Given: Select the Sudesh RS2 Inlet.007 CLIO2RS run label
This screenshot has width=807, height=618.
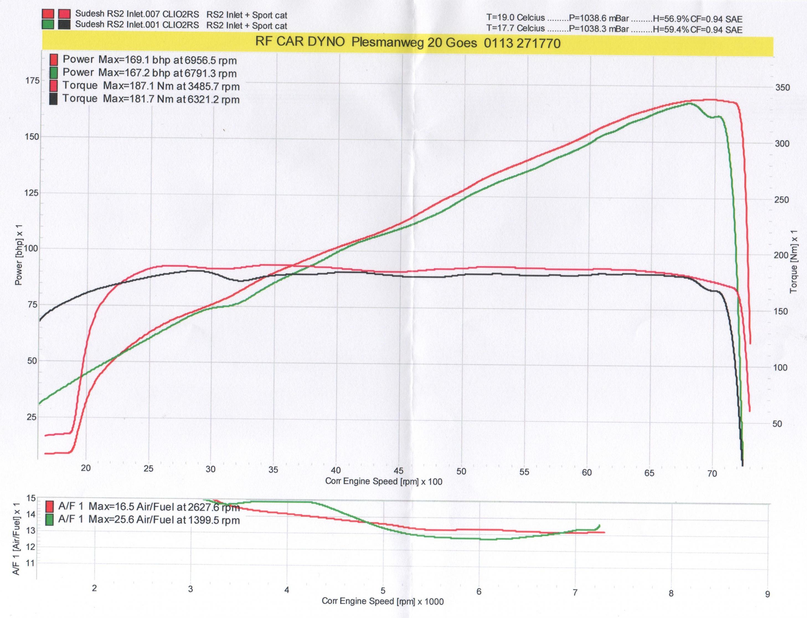Looking at the screenshot, I should coord(137,14).
